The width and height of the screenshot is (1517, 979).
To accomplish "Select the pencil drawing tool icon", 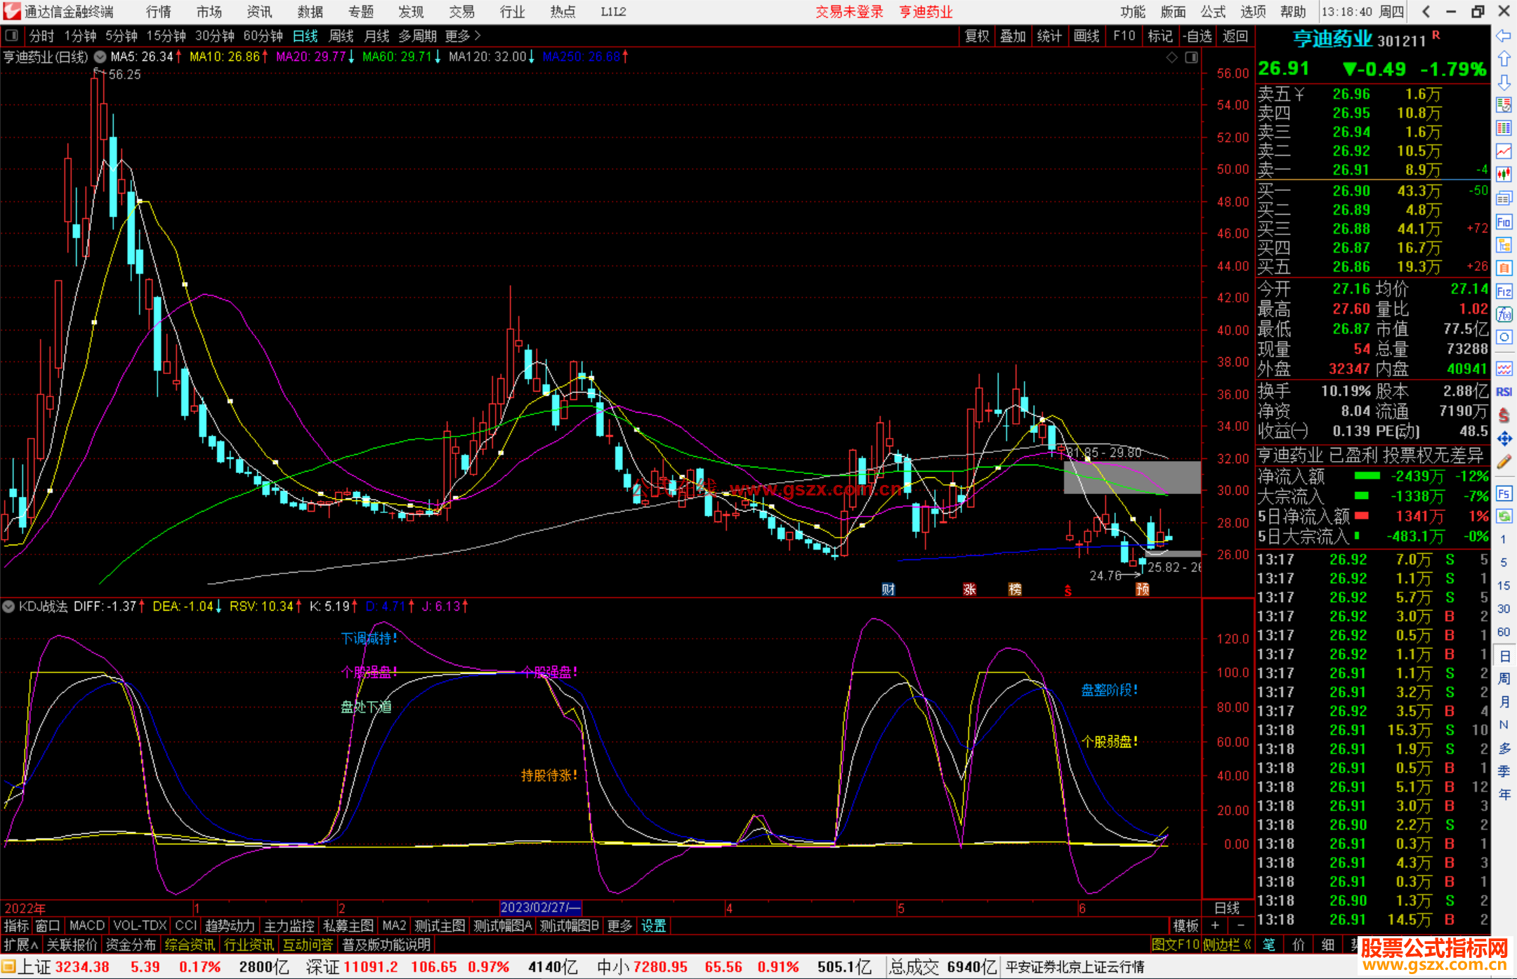I will pyautogui.click(x=1504, y=462).
